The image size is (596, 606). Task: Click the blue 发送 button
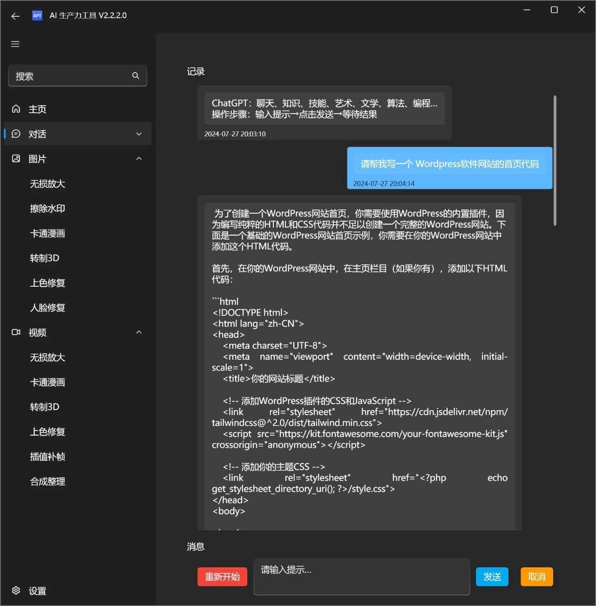point(492,577)
